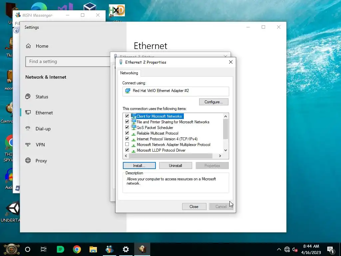Toggle Reliable Multicast Protocol checkbox
Screen dimensions: 341x256
coord(127,133)
